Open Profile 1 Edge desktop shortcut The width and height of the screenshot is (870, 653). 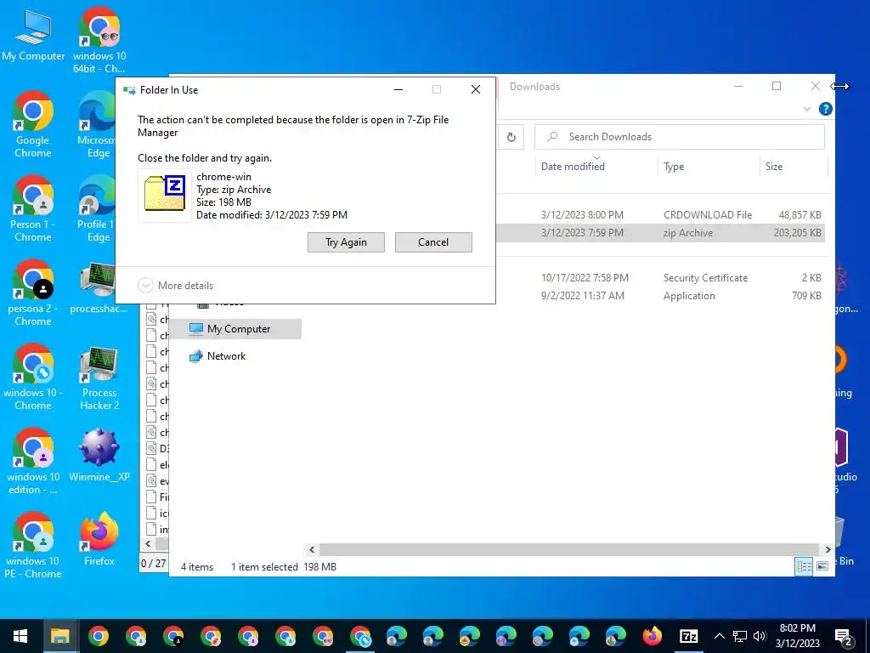(x=97, y=209)
